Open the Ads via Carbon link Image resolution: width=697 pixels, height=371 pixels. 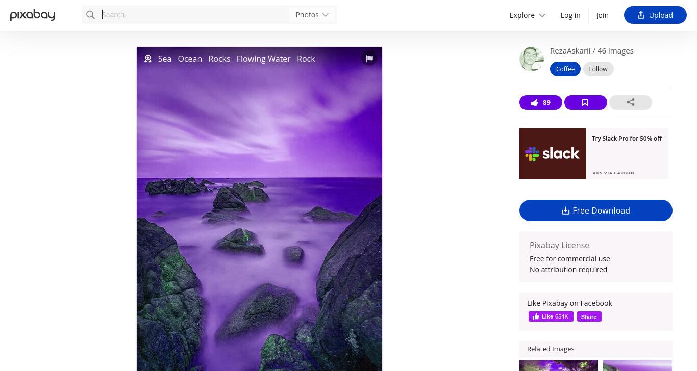pos(613,173)
